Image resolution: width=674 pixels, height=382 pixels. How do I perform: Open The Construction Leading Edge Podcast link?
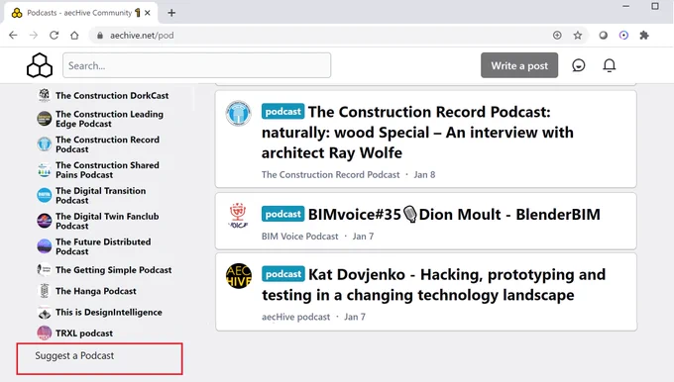[x=109, y=119]
